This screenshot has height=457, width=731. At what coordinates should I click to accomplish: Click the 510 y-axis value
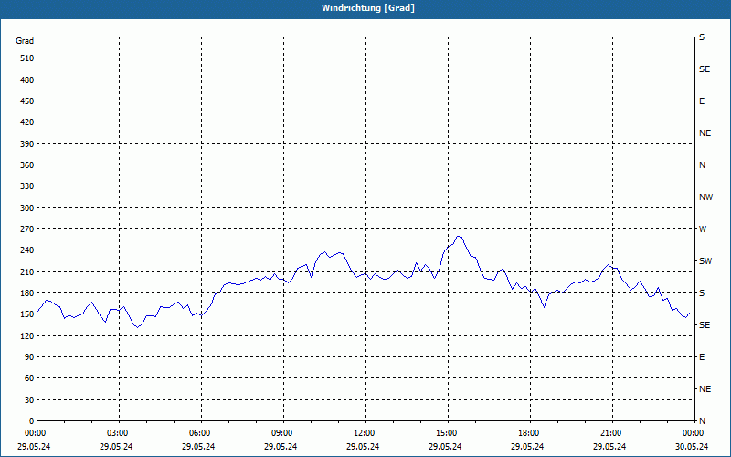click(x=27, y=58)
